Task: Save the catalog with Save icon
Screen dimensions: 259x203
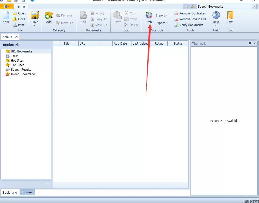Action: (35, 15)
